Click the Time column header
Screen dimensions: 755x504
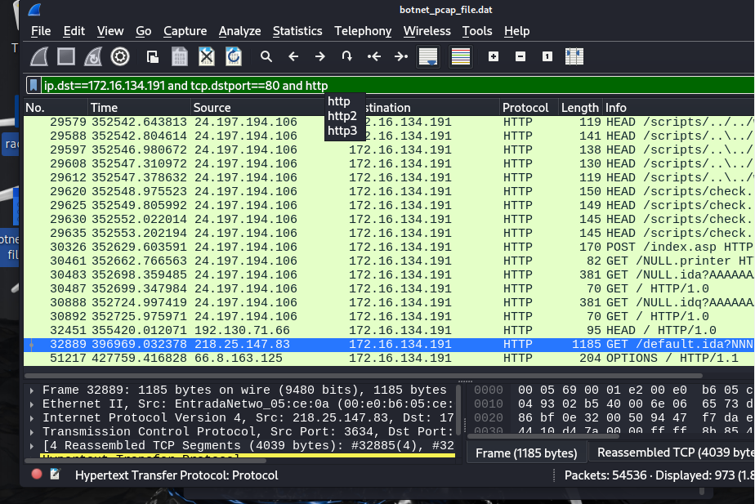pyautogui.click(x=105, y=108)
